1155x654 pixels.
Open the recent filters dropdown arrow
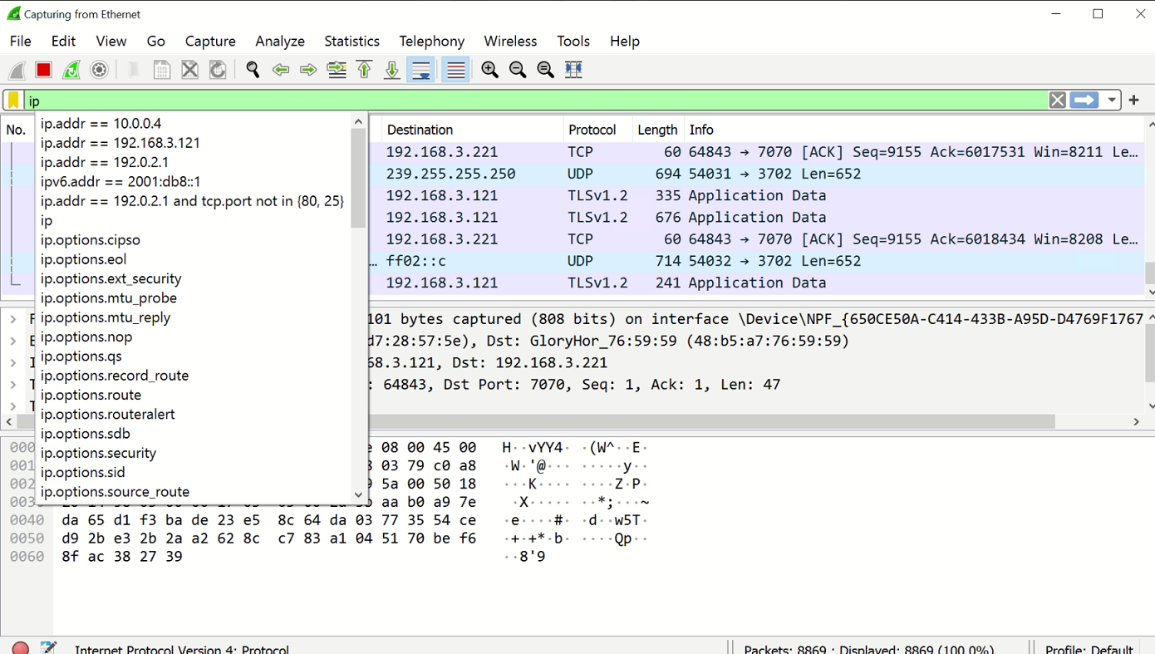click(x=1112, y=101)
